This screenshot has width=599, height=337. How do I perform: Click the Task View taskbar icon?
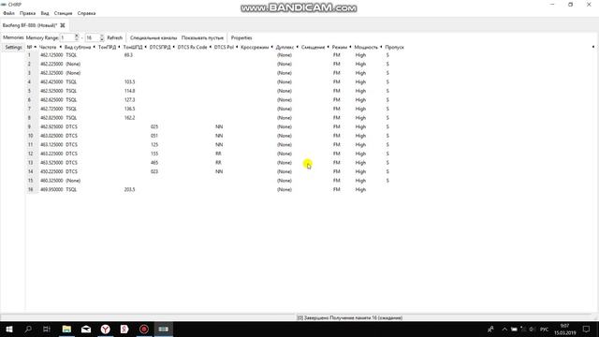(47, 329)
